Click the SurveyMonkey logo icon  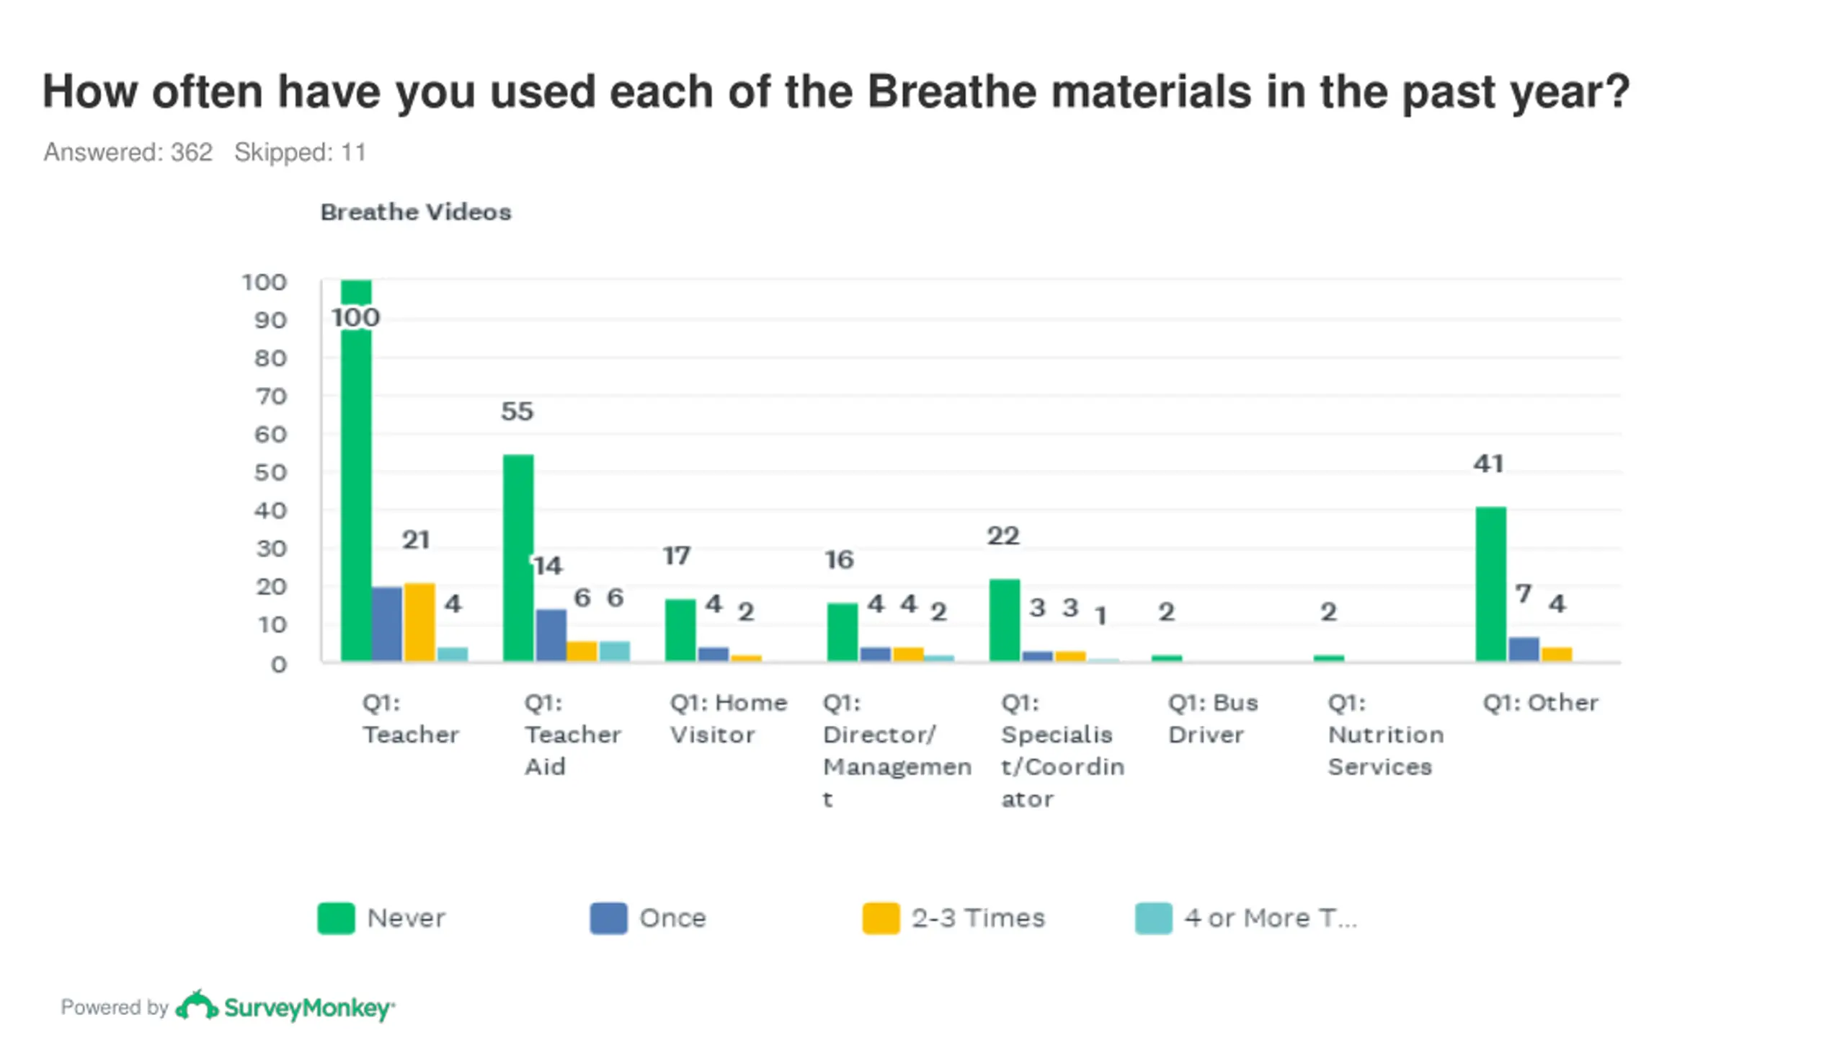pyautogui.click(x=197, y=1005)
